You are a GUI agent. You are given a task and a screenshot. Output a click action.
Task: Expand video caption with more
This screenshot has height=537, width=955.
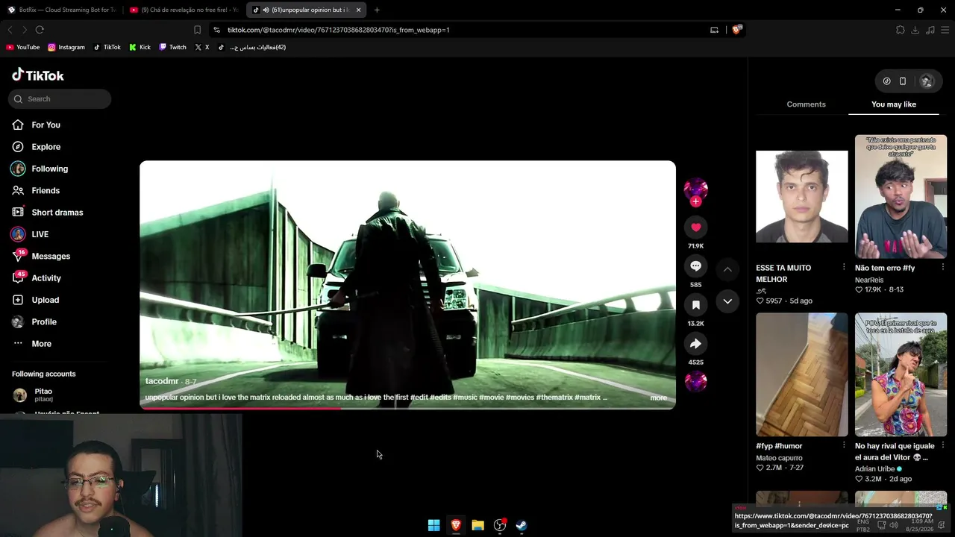point(658,398)
